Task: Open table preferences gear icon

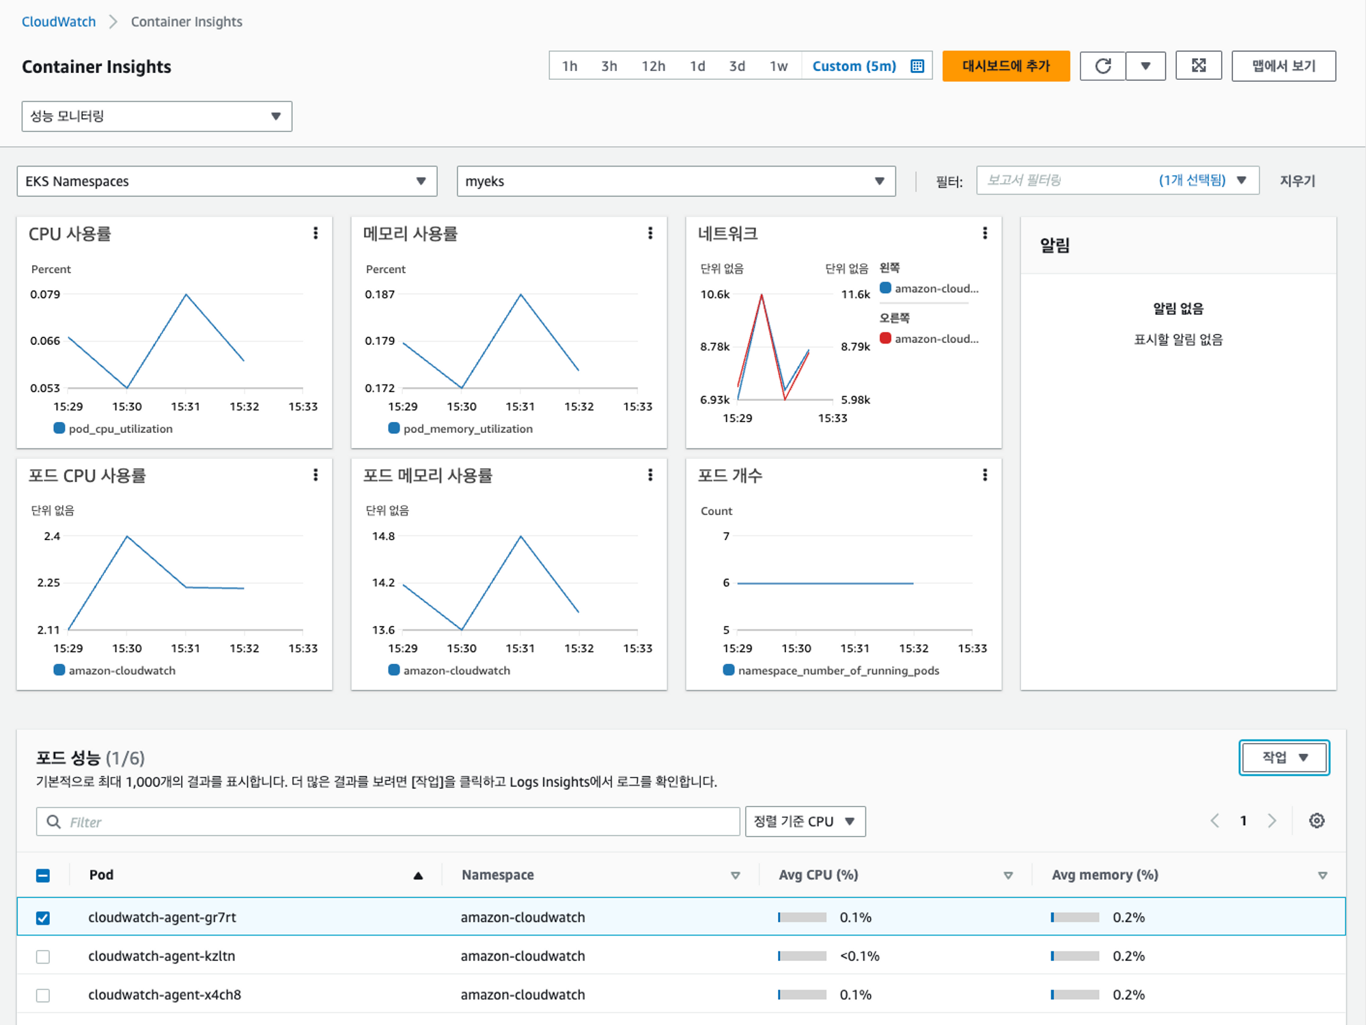Action: 1317,821
